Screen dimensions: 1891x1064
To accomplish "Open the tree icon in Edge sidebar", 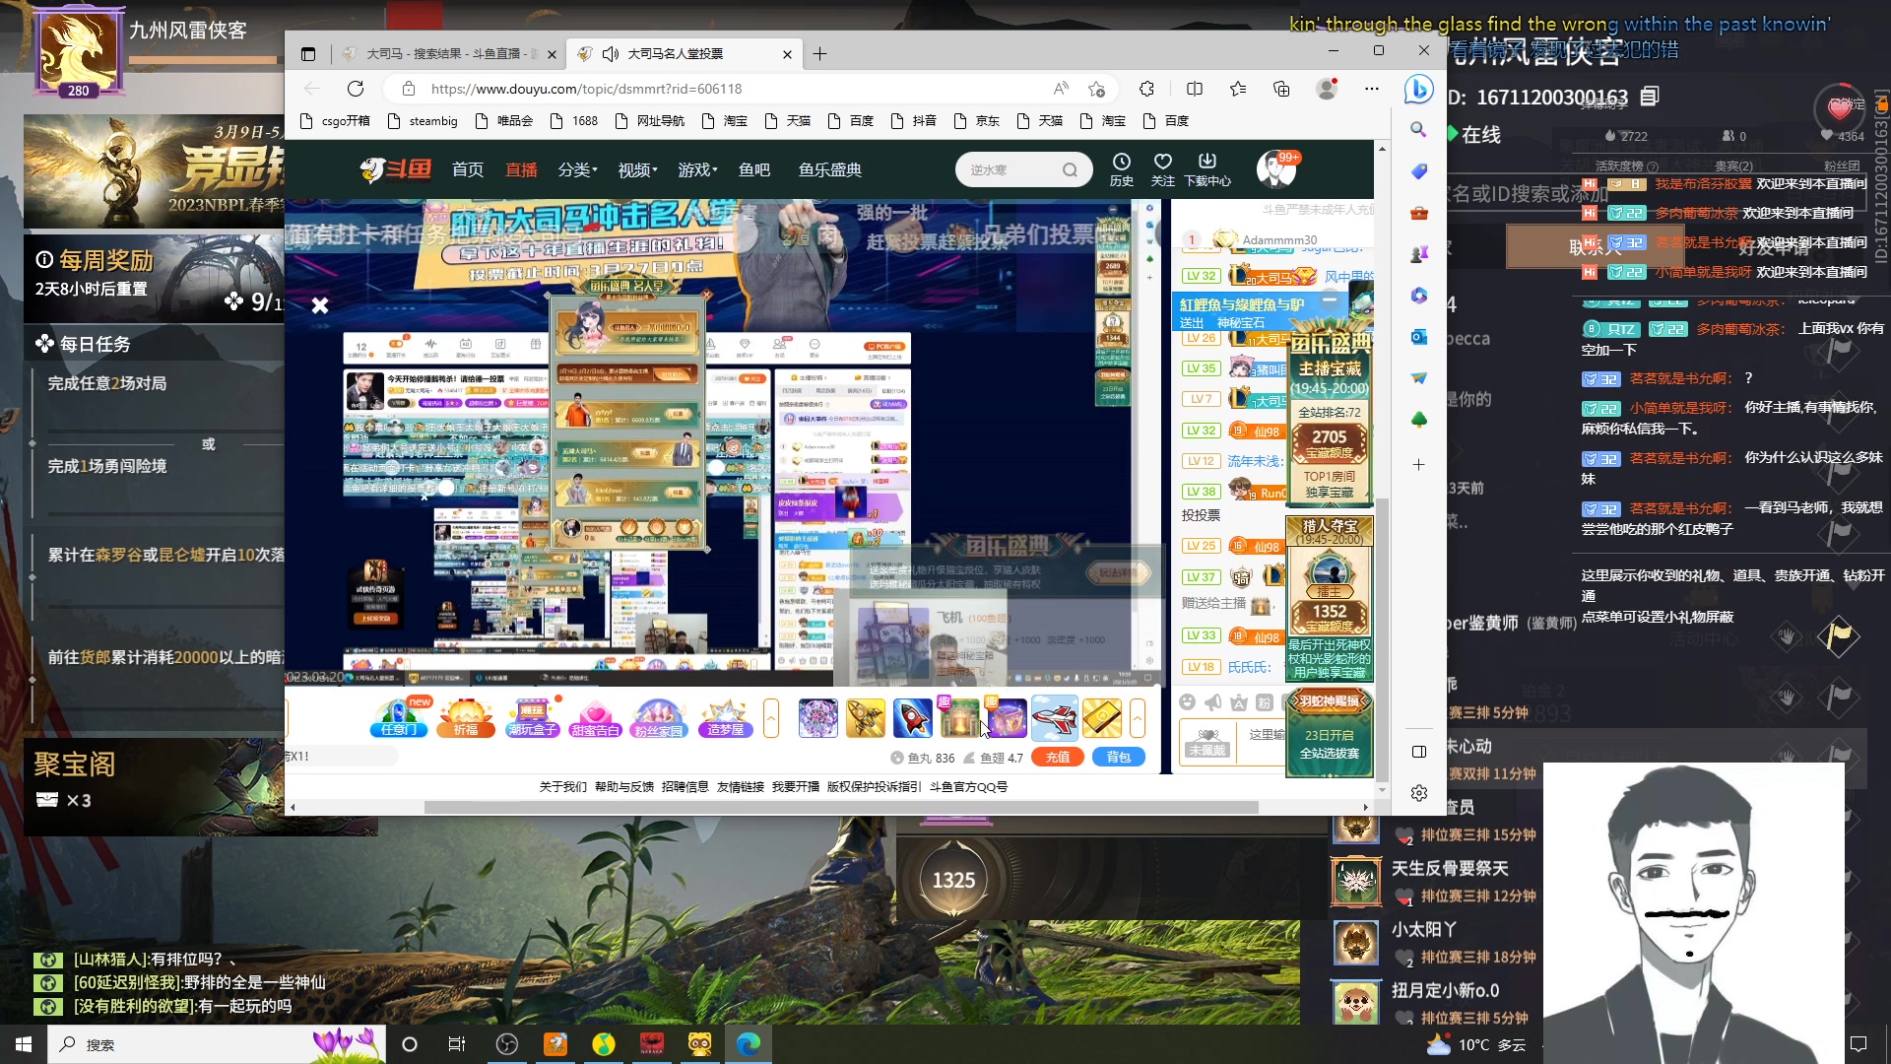I will click(x=1418, y=420).
